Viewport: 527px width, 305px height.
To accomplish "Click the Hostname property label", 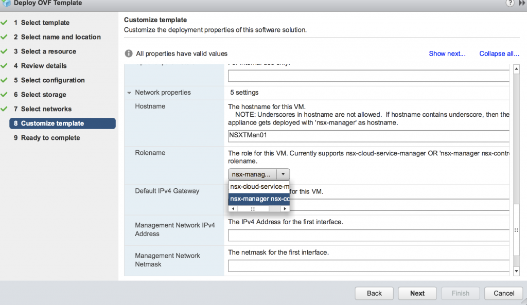I will 150,106.
